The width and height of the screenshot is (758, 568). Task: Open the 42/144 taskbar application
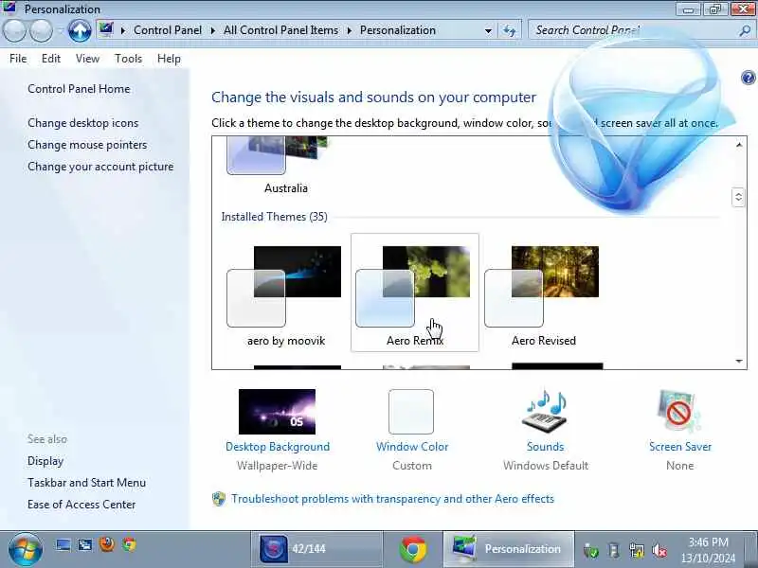coord(316,549)
